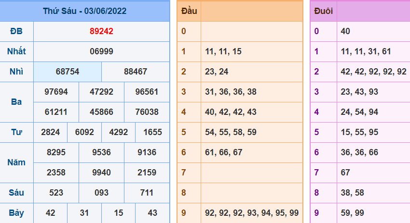This screenshot has width=410, height=223.
Task: Select the highlighted Nhì number 68754
Action: tap(68, 72)
